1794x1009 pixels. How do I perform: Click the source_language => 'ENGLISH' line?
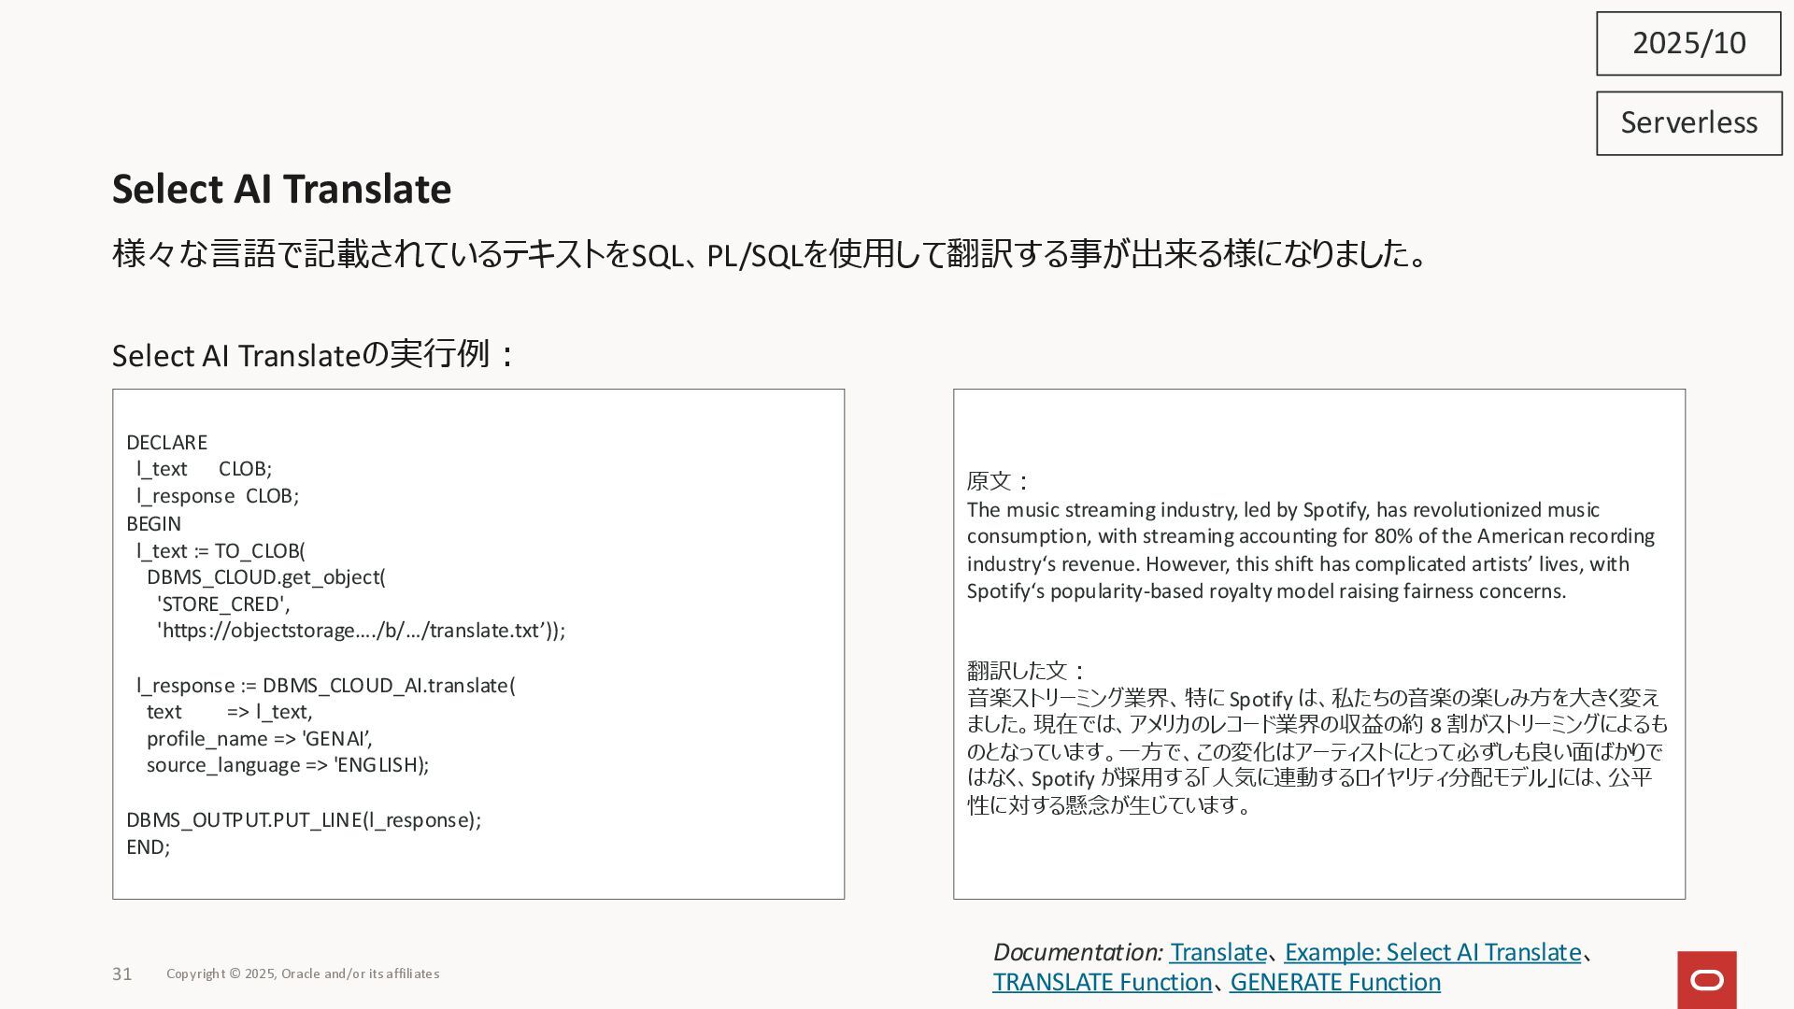[x=287, y=765]
